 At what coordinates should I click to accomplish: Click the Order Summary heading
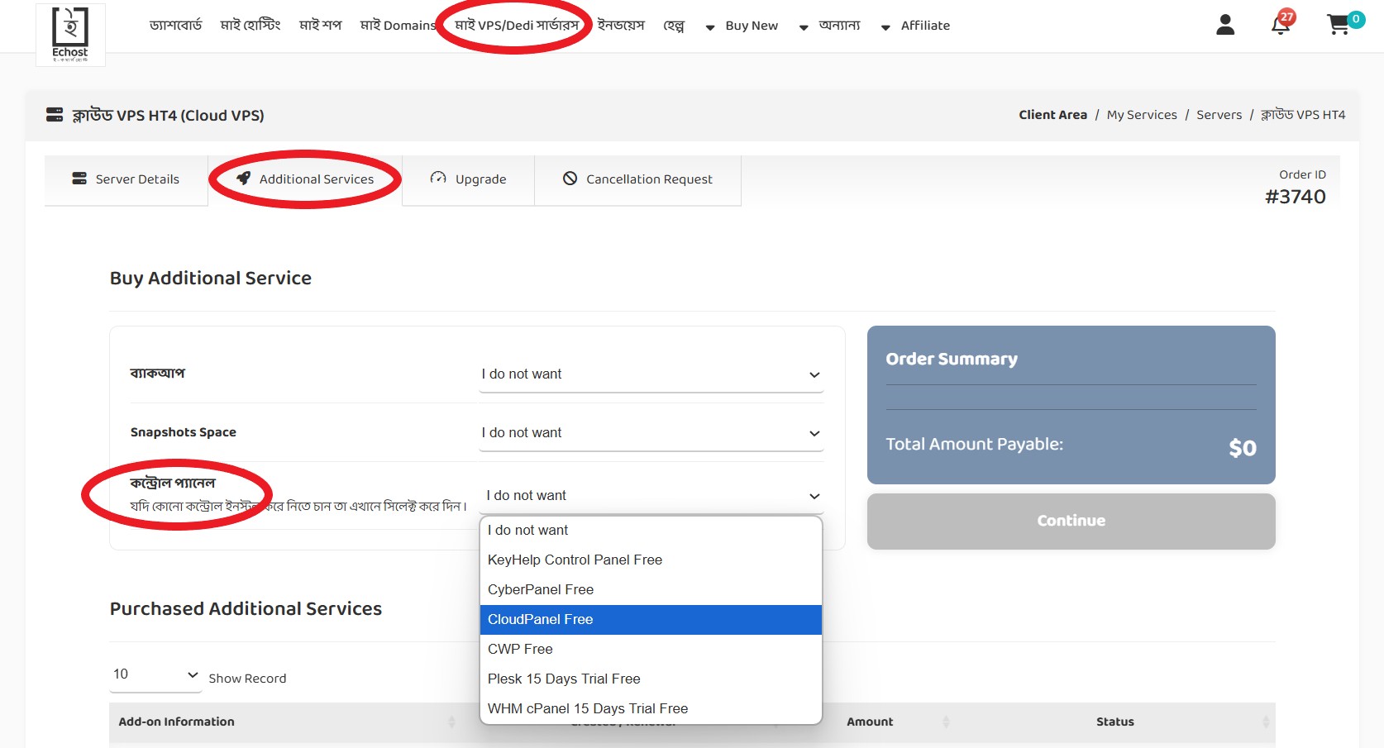coord(952,360)
